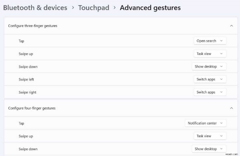This screenshot has height=156, width=240.
Task: Navigate to the Touchpad breadcrumb
Action: [94, 8]
